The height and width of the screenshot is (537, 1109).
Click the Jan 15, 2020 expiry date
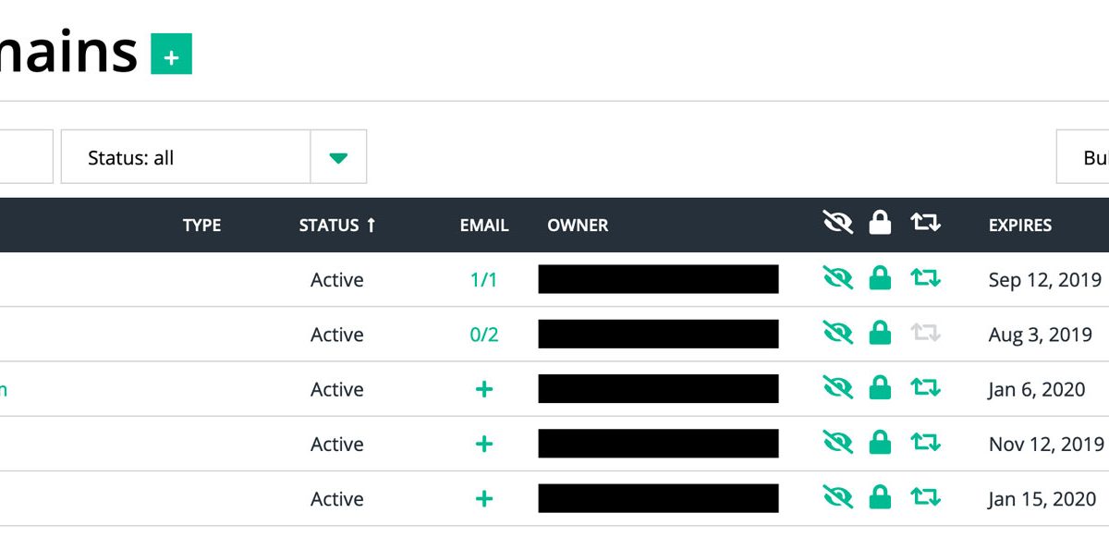(x=1041, y=499)
